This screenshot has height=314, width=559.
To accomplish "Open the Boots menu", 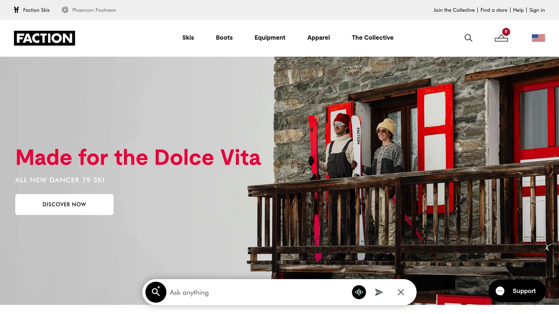I will tap(224, 38).
